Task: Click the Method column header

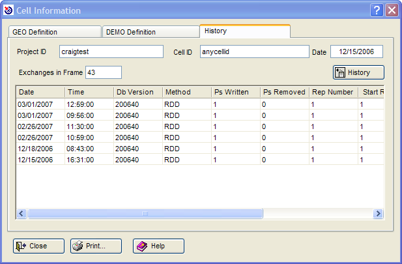Action: 186,92
